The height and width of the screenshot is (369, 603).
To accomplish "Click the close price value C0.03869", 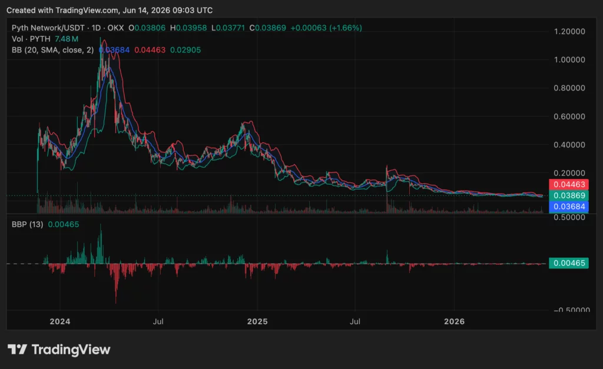I will point(268,28).
